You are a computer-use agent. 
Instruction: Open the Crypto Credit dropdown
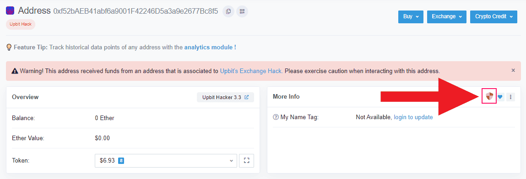(x=493, y=17)
